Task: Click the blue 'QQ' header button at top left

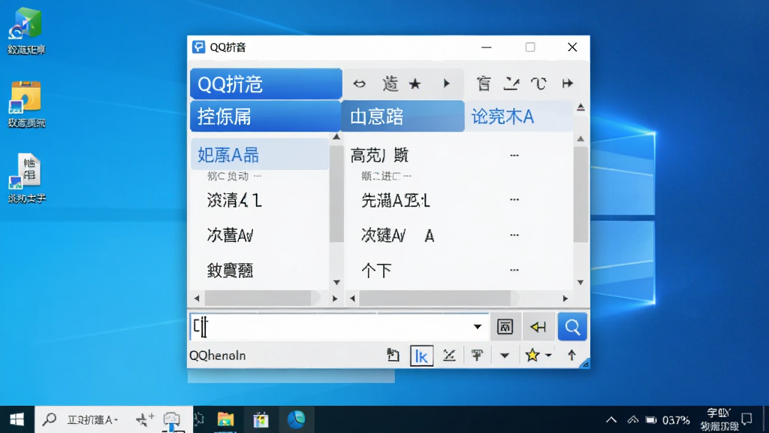Action: pos(266,84)
